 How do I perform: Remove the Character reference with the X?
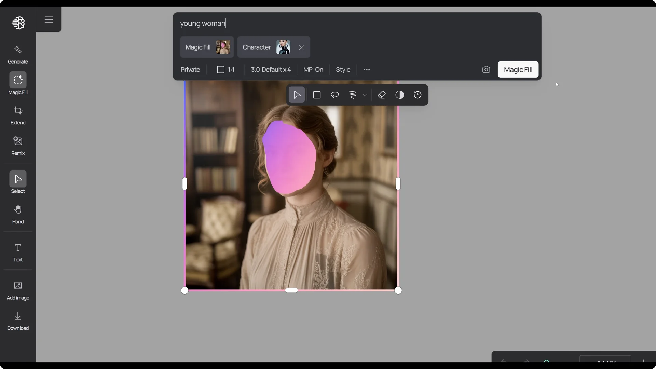301,47
